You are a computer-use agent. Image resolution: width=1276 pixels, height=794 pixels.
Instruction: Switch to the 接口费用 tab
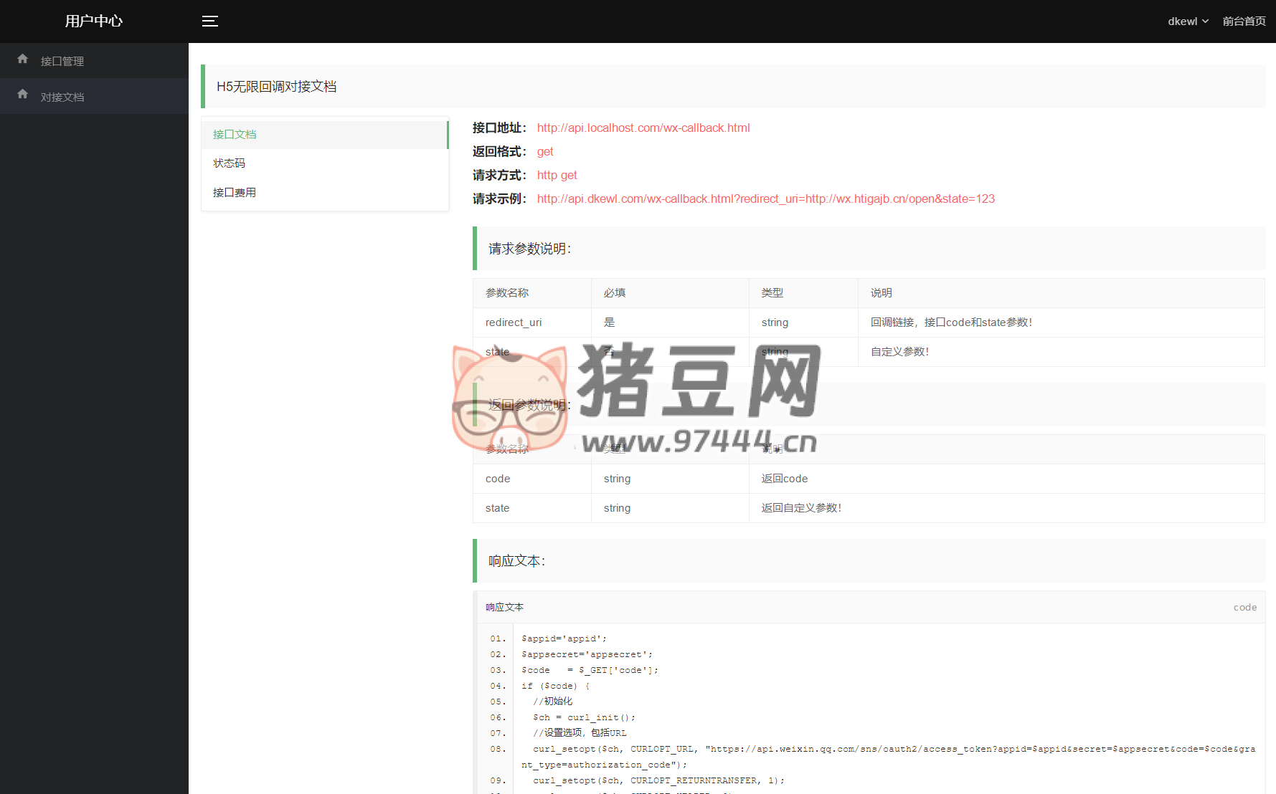tap(235, 193)
